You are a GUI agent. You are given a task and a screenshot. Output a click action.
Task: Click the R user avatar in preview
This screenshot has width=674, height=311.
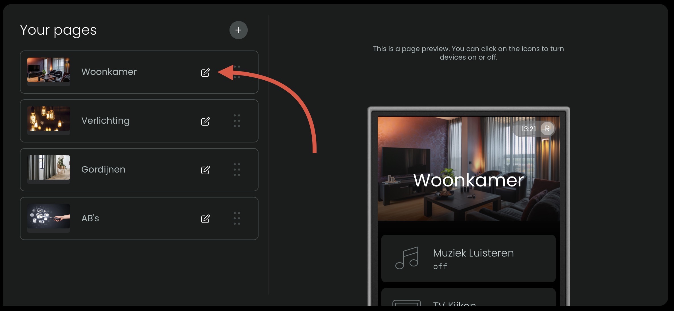pyautogui.click(x=547, y=129)
